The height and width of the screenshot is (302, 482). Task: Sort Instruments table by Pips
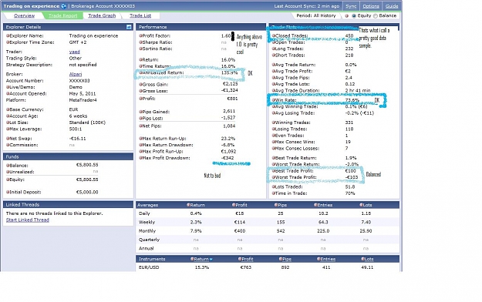[286, 259]
